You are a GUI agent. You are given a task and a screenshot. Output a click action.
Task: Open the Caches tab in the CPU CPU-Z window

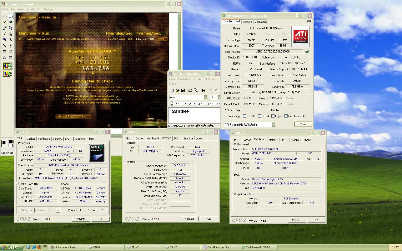(31, 139)
